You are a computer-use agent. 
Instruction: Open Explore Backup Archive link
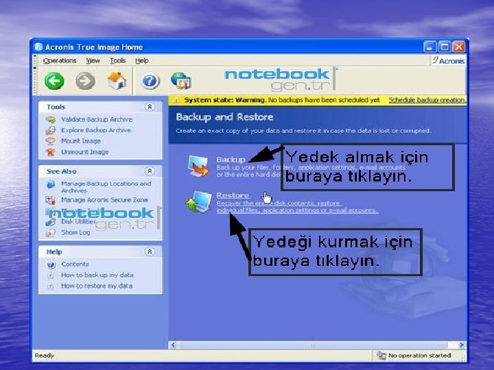click(96, 130)
